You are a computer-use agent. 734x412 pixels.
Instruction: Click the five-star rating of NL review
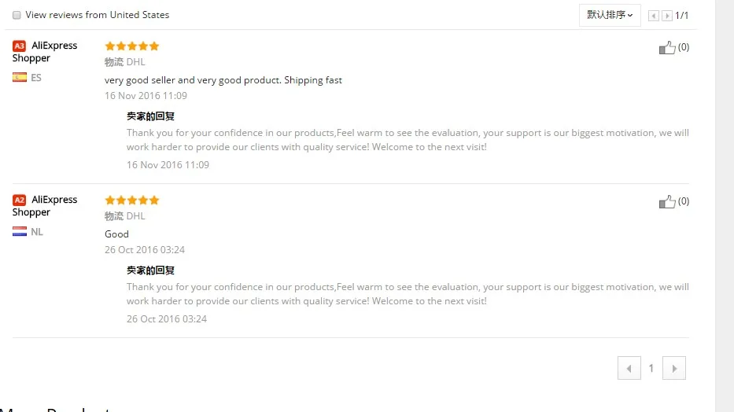[x=132, y=200]
